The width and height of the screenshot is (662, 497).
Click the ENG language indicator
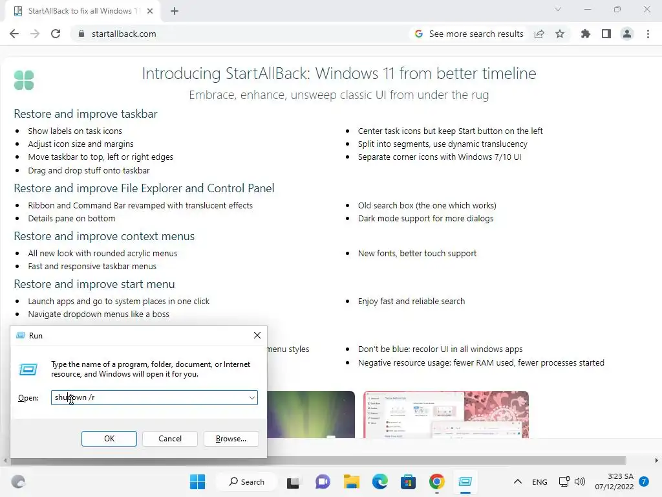[540, 482]
